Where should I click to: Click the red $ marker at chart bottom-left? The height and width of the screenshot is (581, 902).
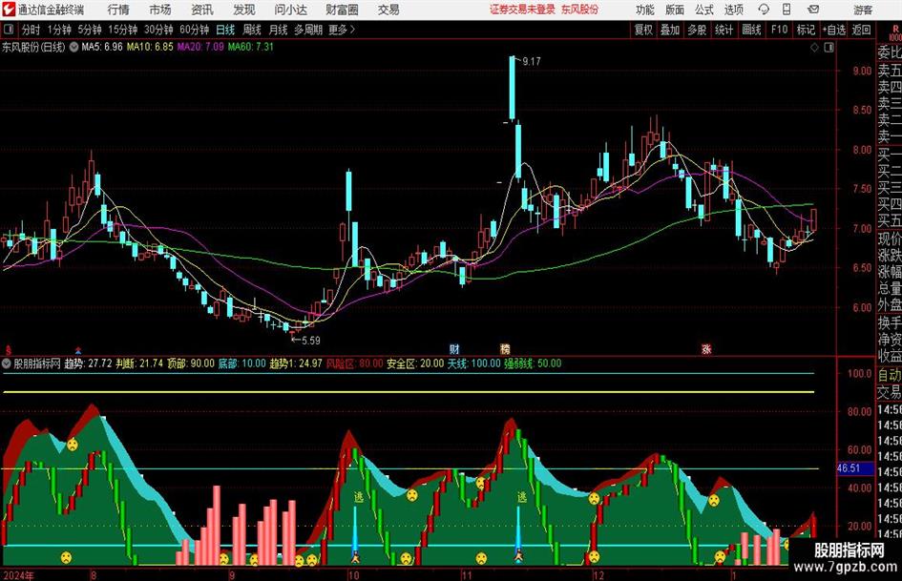pyautogui.click(x=8, y=349)
